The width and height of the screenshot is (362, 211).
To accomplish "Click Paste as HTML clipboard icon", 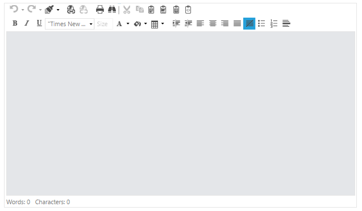I will (188, 10).
